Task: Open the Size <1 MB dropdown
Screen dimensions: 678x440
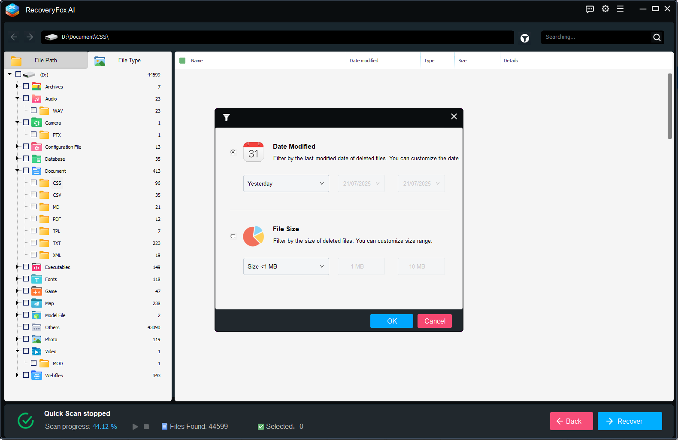Action: pyautogui.click(x=286, y=266)
